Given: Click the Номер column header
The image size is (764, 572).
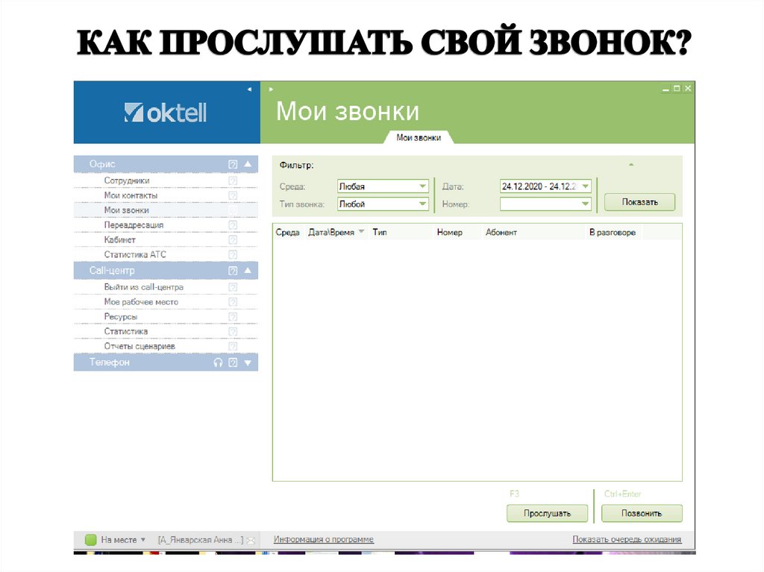Looking at the screenshot, I should click(x=450, y=233).
